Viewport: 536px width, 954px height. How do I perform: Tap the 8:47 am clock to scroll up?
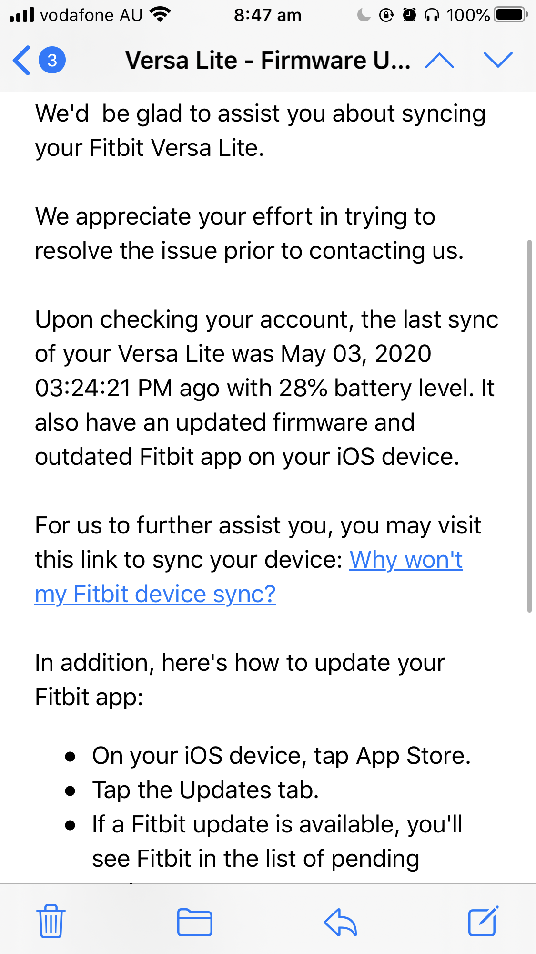click(267, 15)
